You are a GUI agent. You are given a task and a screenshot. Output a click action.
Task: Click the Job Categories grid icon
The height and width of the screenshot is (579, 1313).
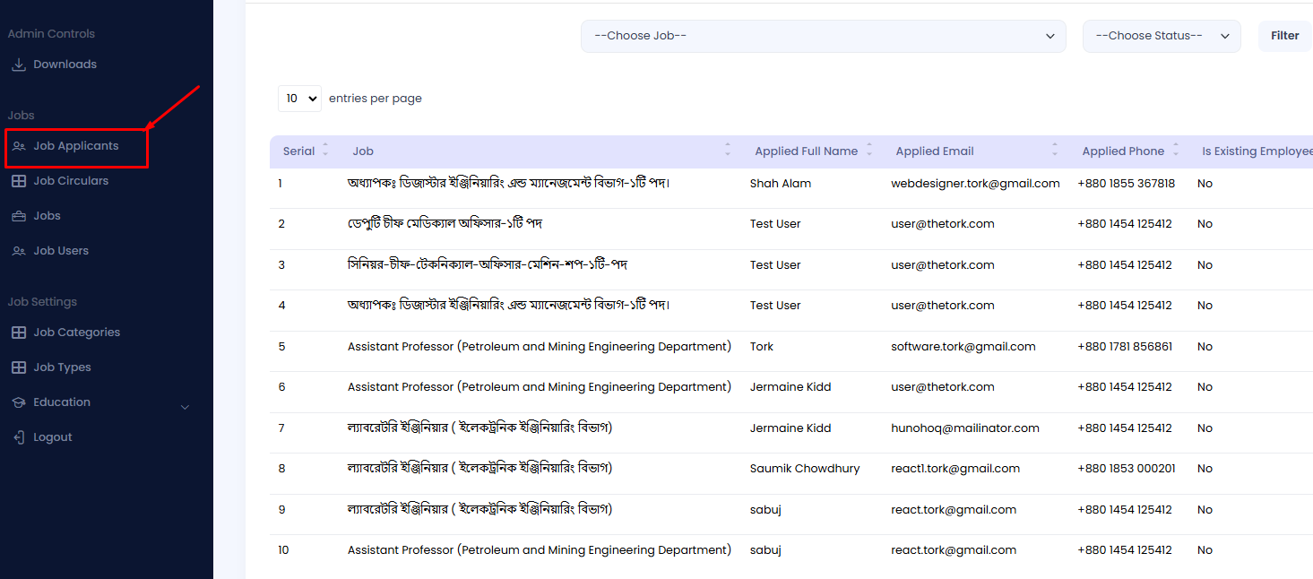18,333
